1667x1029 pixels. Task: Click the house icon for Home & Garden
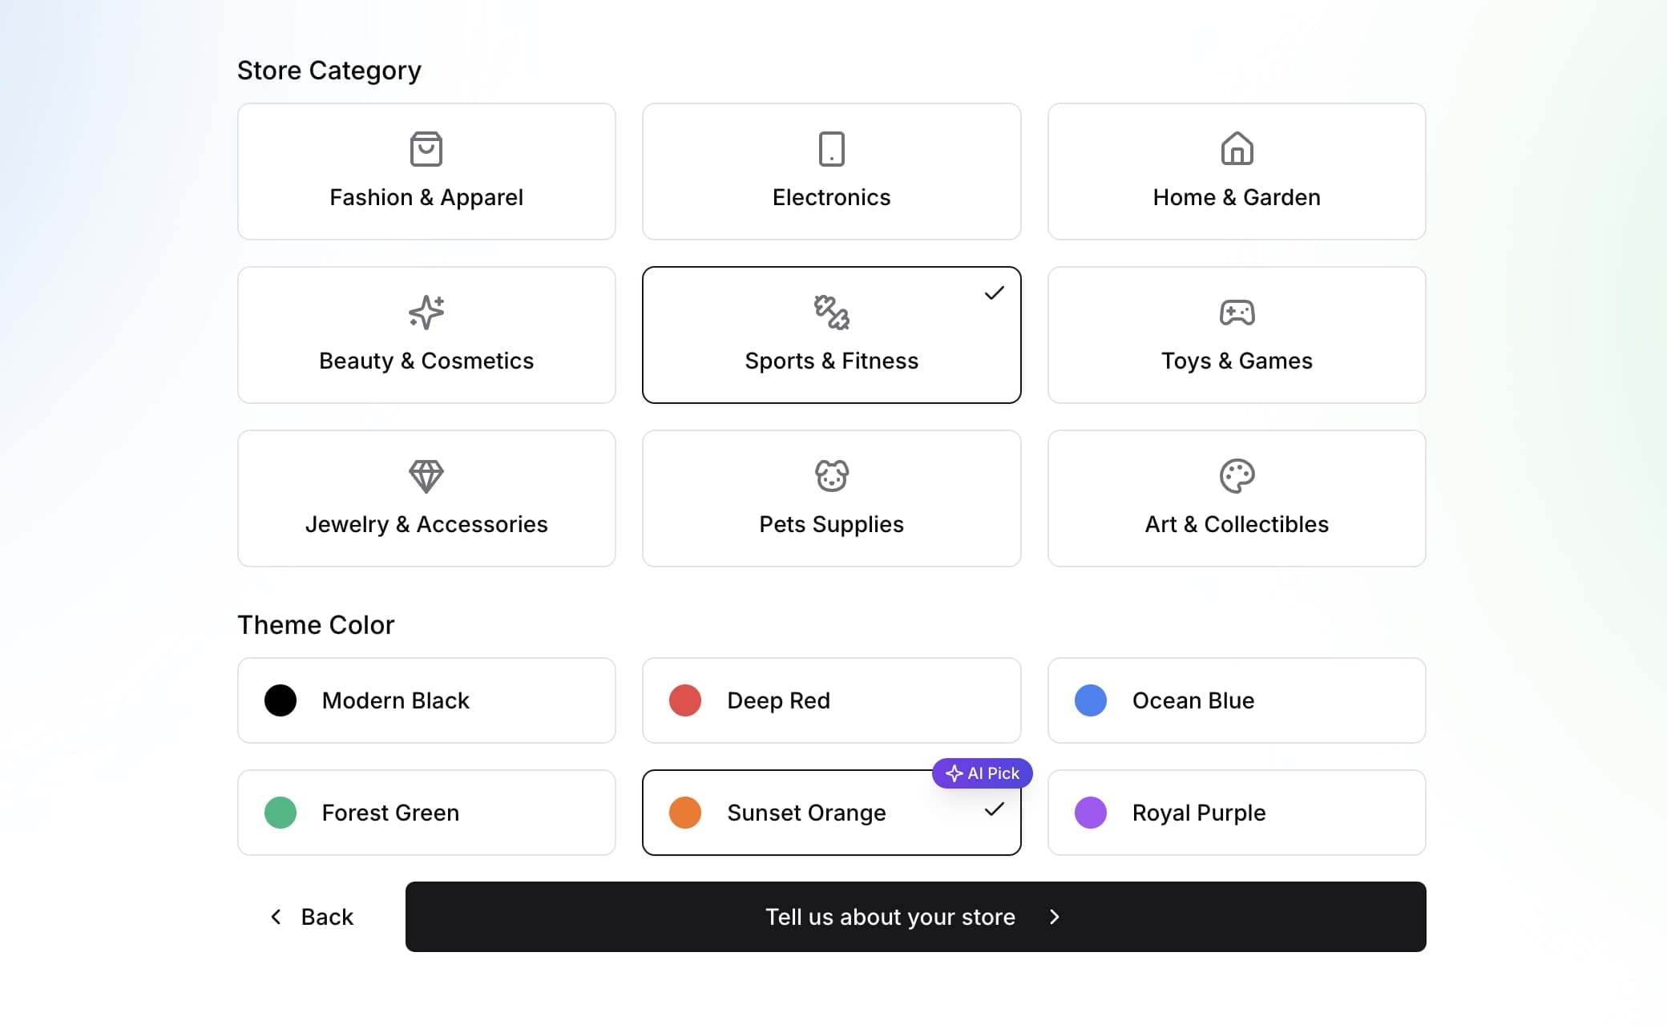coord(1237,149)
